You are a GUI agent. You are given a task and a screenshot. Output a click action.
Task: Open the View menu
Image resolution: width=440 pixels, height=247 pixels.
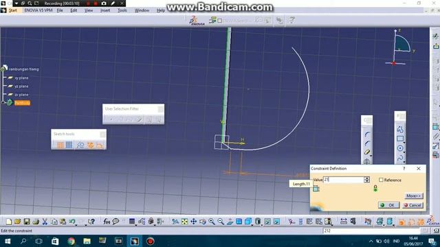[89, 10]
